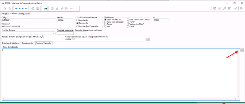Click the Delete trash can icon

(x=9, y=9)
